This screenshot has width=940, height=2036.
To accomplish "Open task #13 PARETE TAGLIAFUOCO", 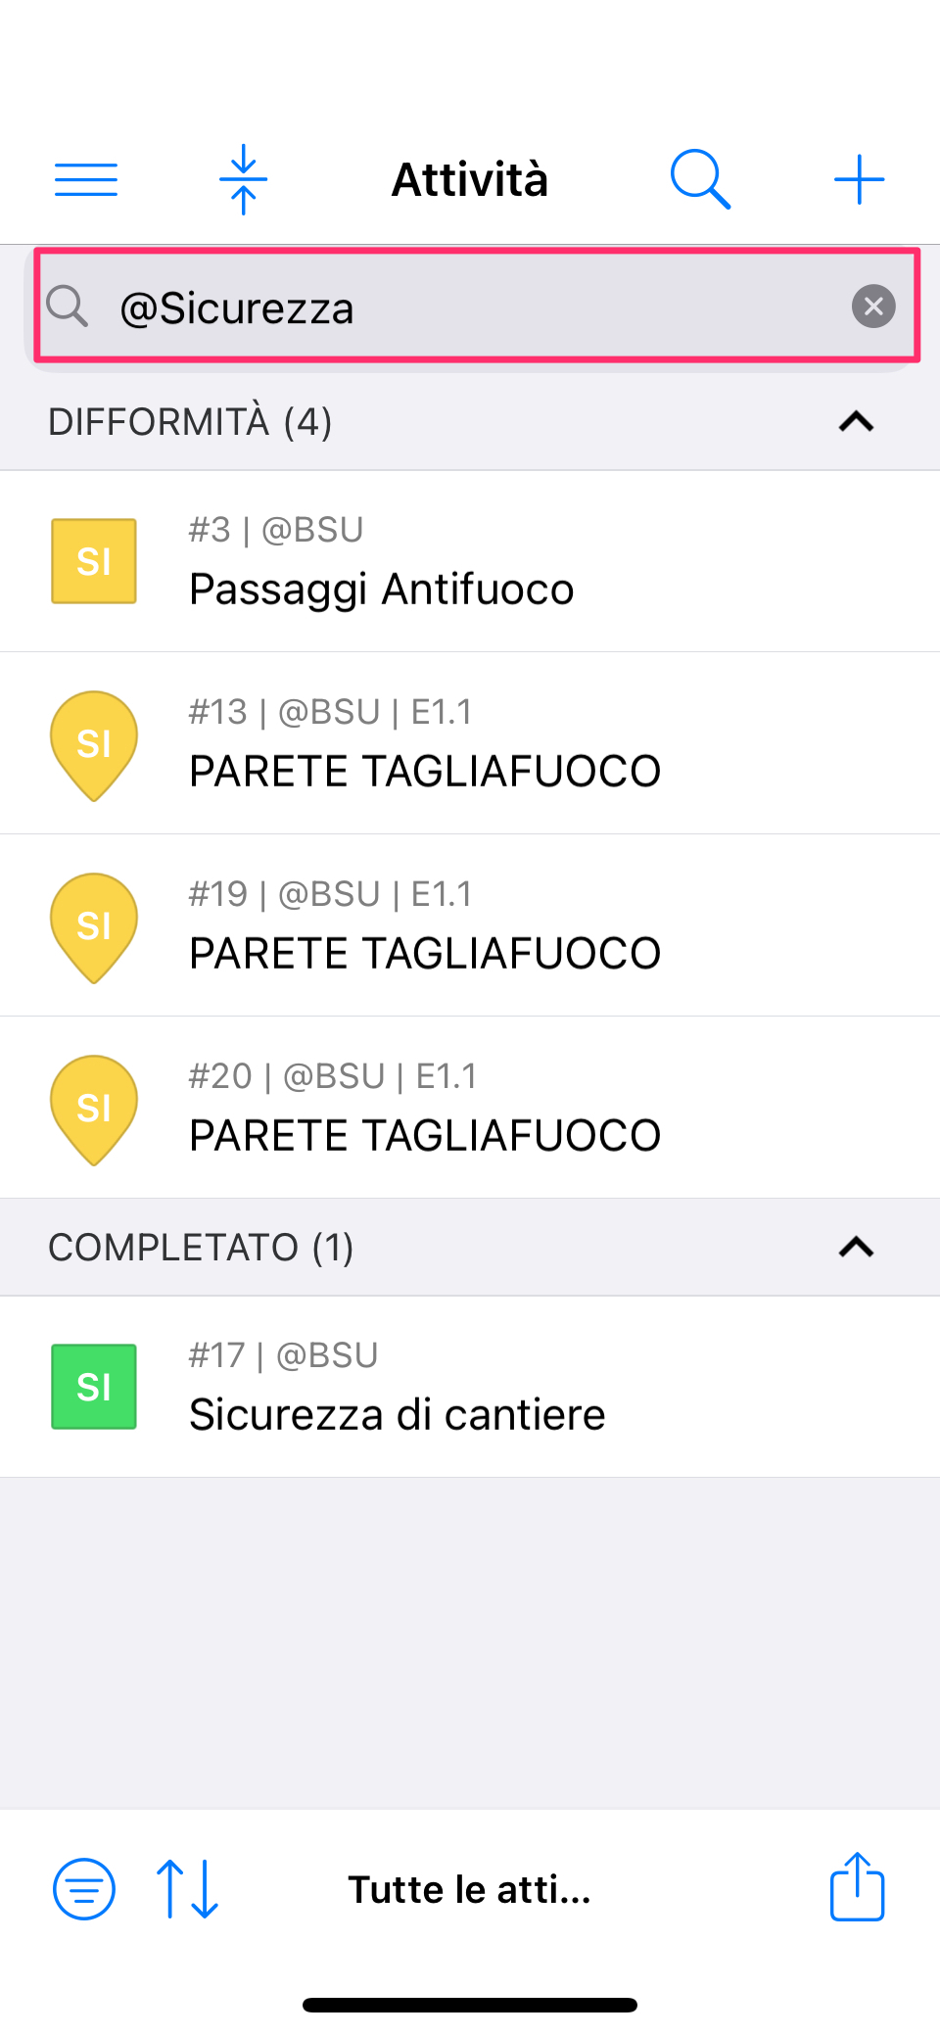I will tap(470, 743).
